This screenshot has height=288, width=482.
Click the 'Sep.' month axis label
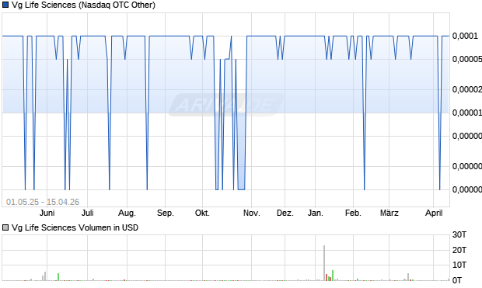point(166,213)
